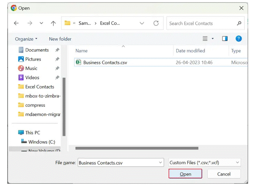Open compress folder in sidebar
Viewport: 255px width, 187px height.
coord(35,105)
